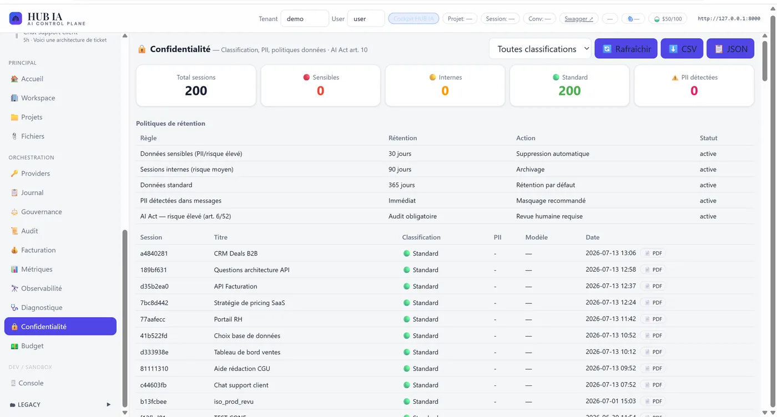Click session ID d35b2ea0
This screenshot has height=417, width=777.
tap(154, 286)
